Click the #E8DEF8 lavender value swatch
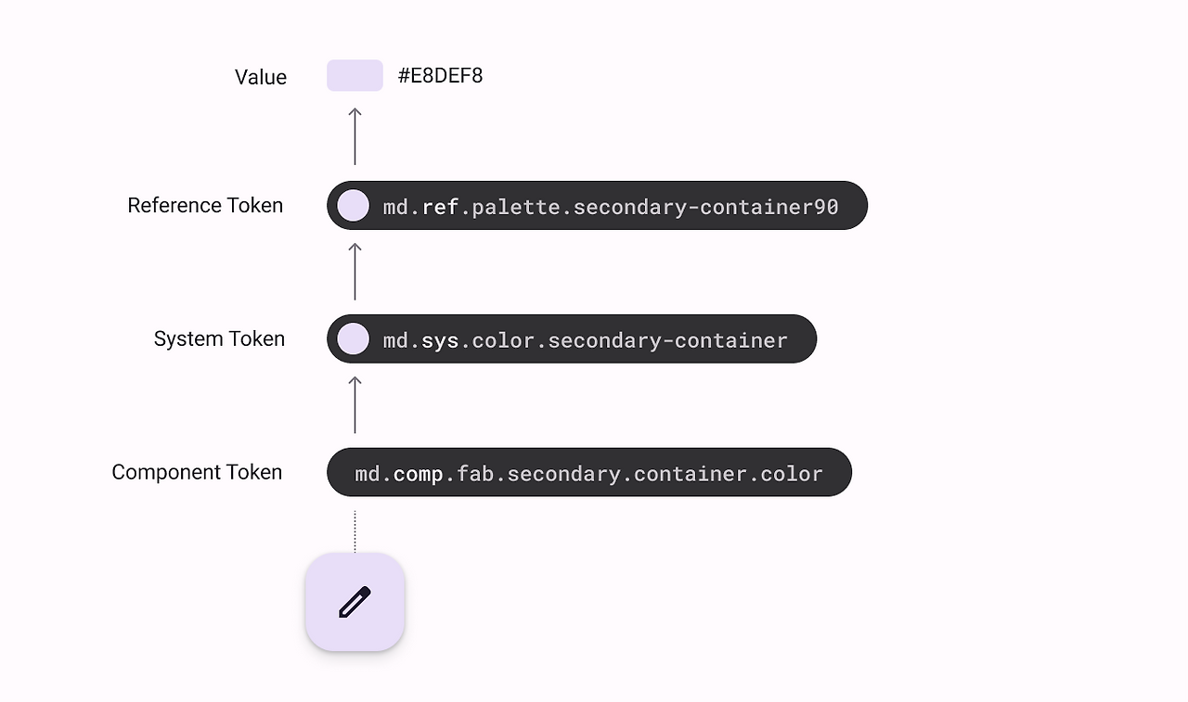This screenshot has width=1188, height=702. (355, 76)
